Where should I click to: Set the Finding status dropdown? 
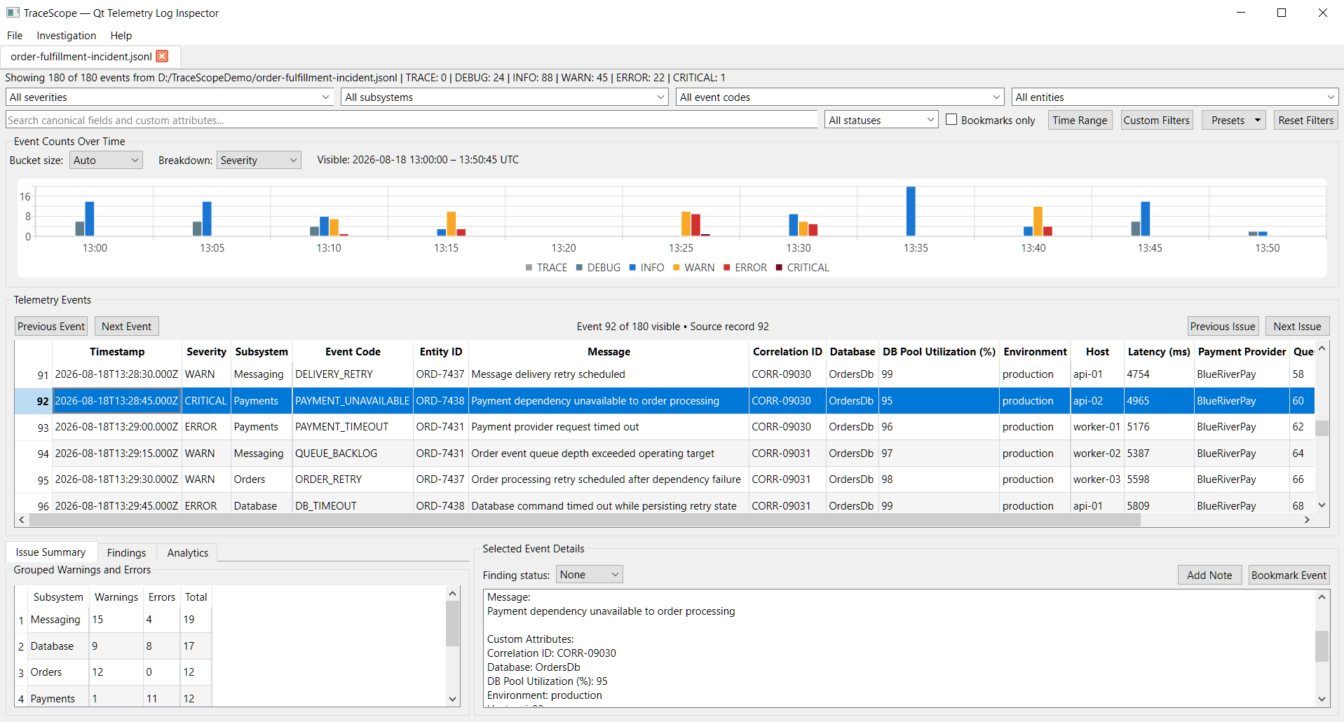point(590,575)
